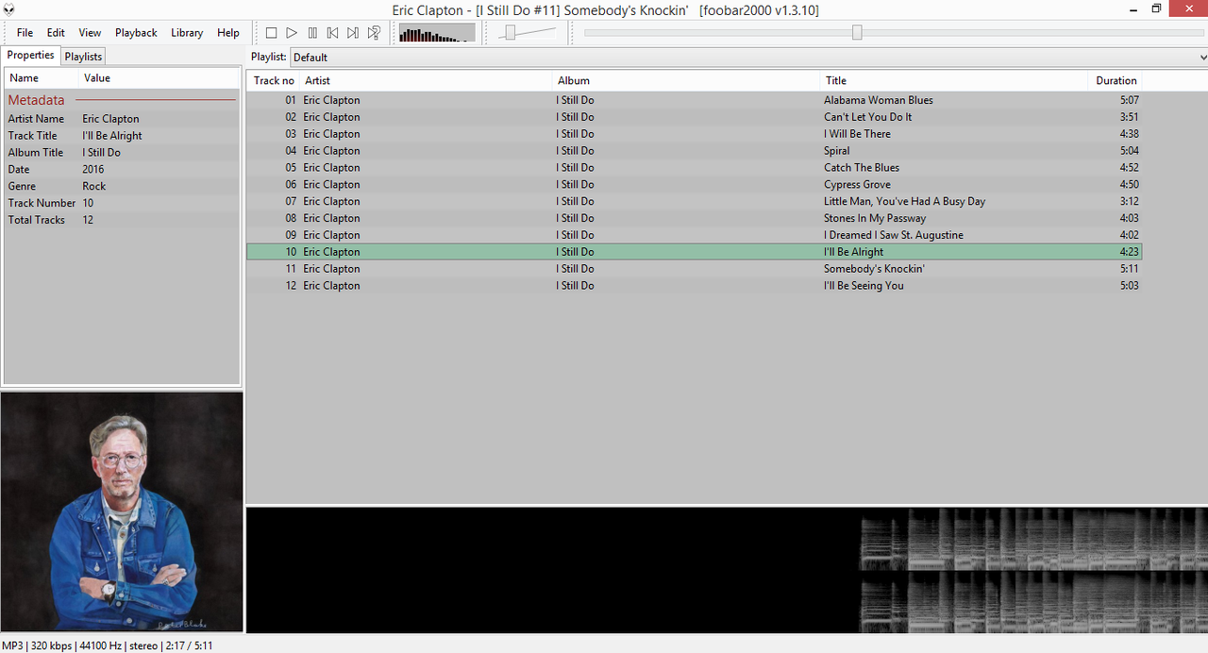Minimize the foobar2000 window
The width and height of the screenshot is (1208, 653).
click(1132, 8)
